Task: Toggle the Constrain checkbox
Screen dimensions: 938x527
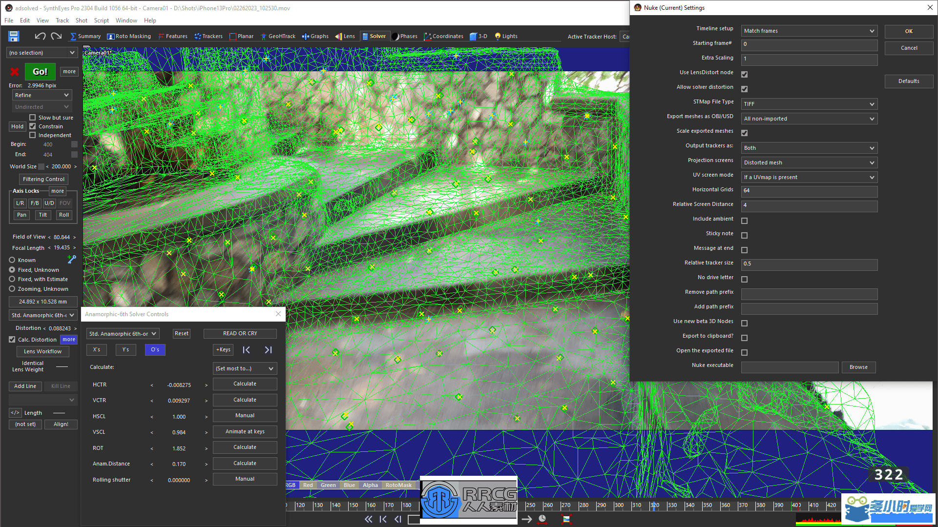Action: tap(33, 126)
